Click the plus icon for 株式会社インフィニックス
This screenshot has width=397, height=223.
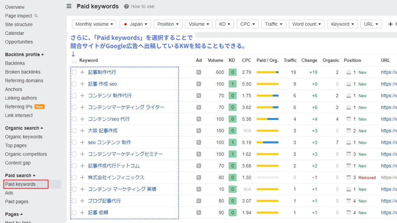tap(82, 177)
